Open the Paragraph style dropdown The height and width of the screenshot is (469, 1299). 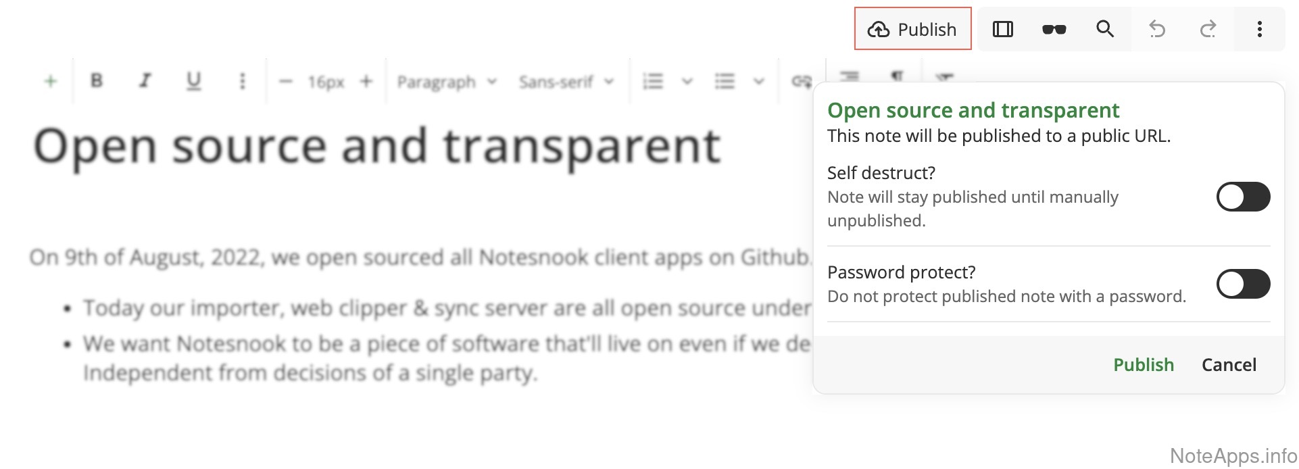click(x=446, y=82)
